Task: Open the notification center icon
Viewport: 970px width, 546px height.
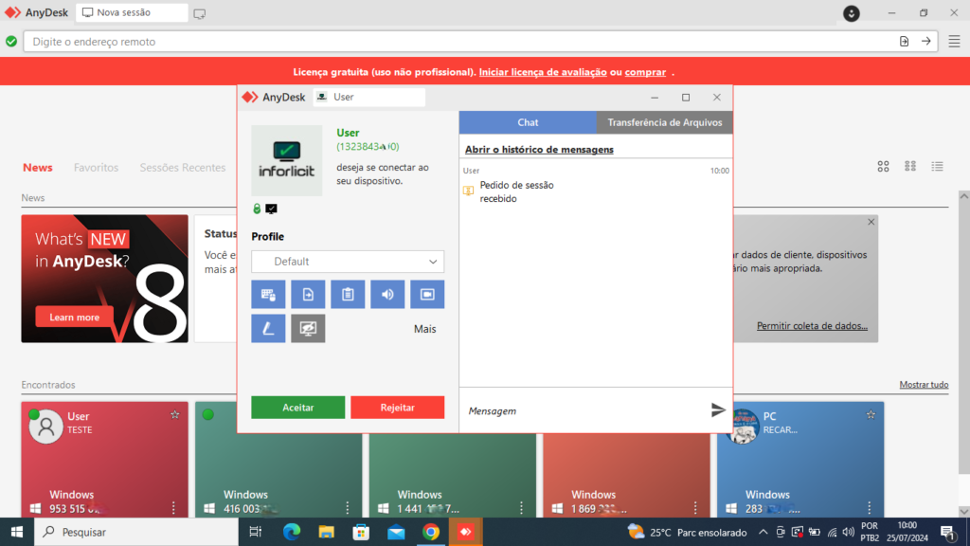Action: (947, 533)
